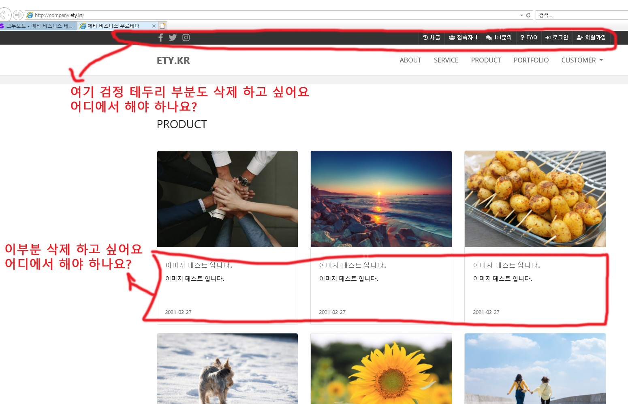Expand the CUSTOMER dropdown menu
Viewport: 628px width, 404px height.
pyautogui.click(x=582, y=60)
